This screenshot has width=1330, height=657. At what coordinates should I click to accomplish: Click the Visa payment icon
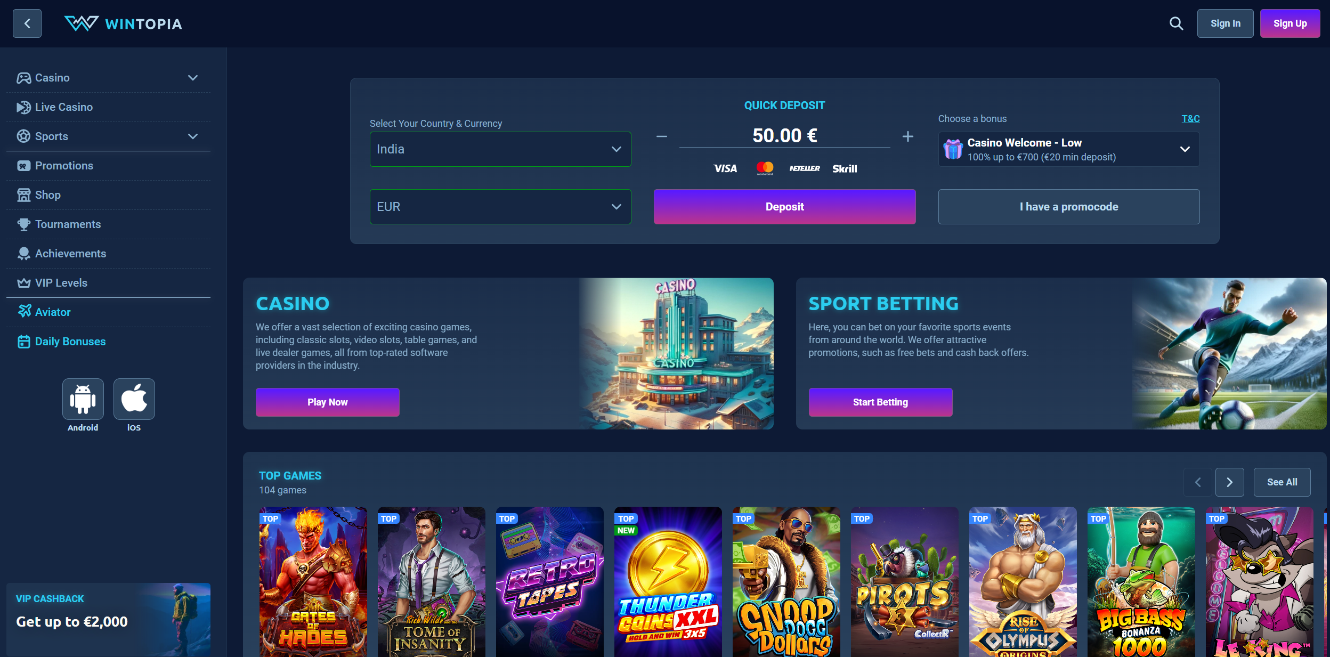coord(725,168)
